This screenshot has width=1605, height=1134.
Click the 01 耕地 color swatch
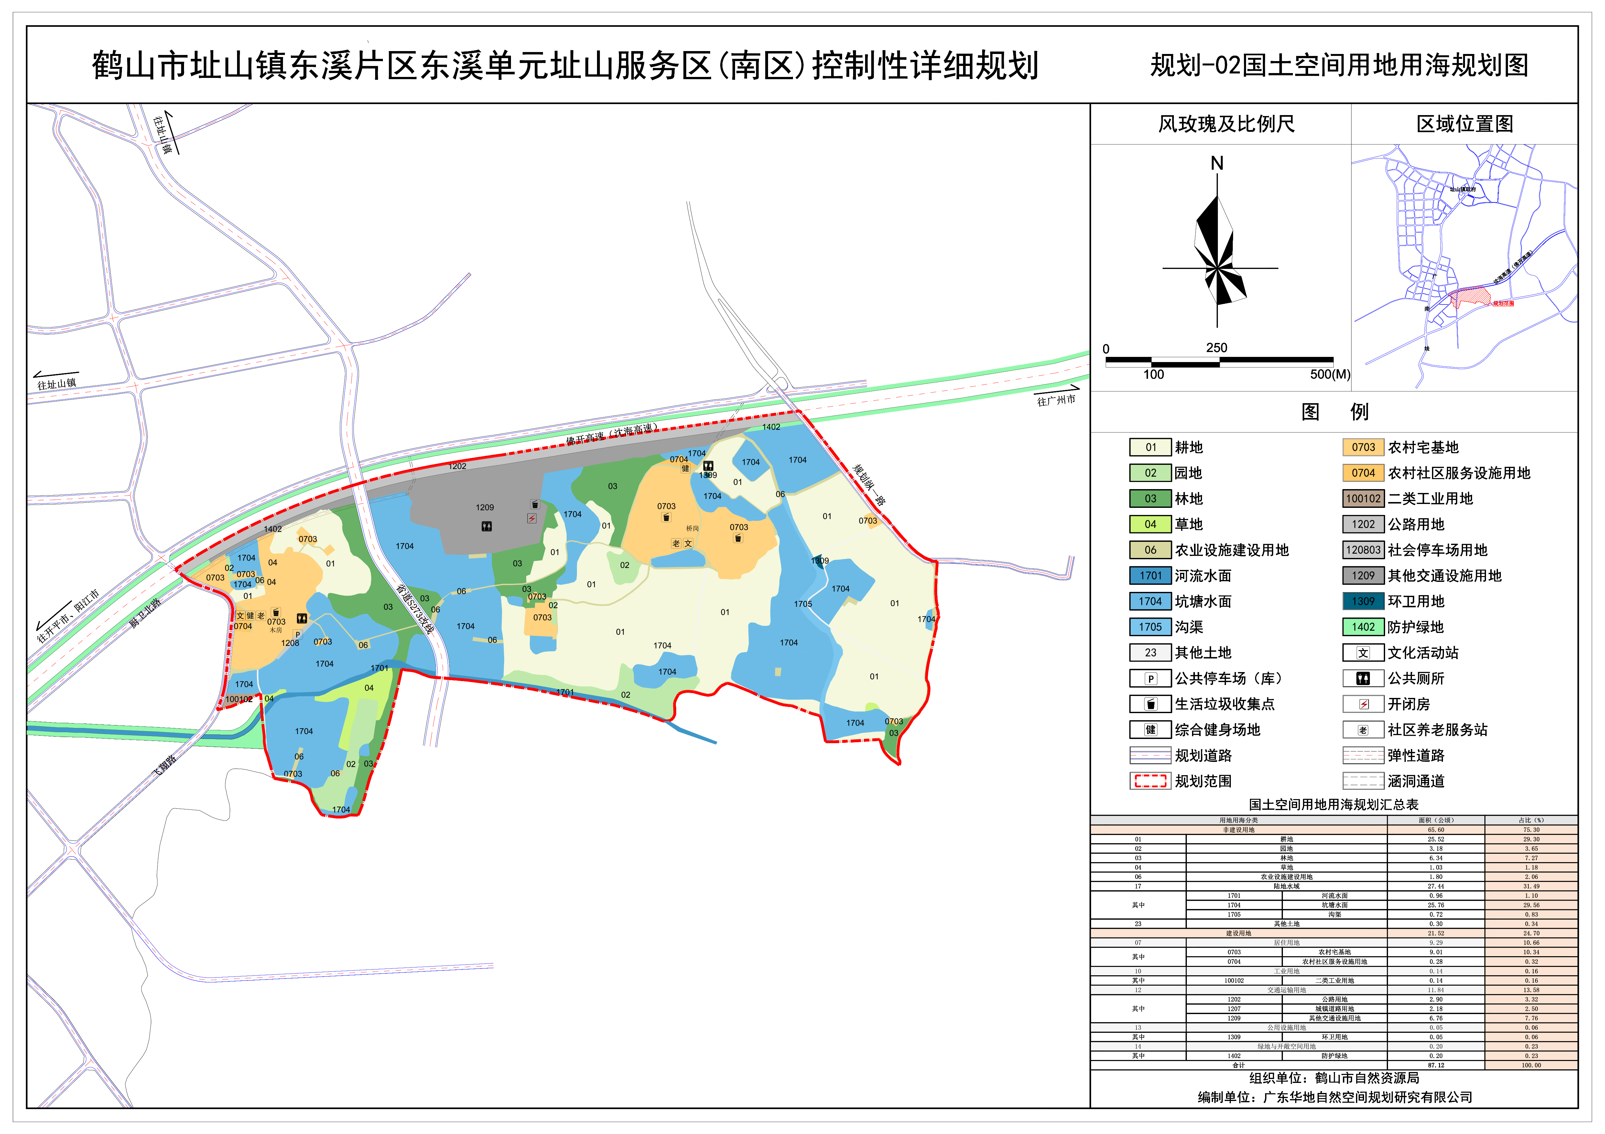[1150, 447]
